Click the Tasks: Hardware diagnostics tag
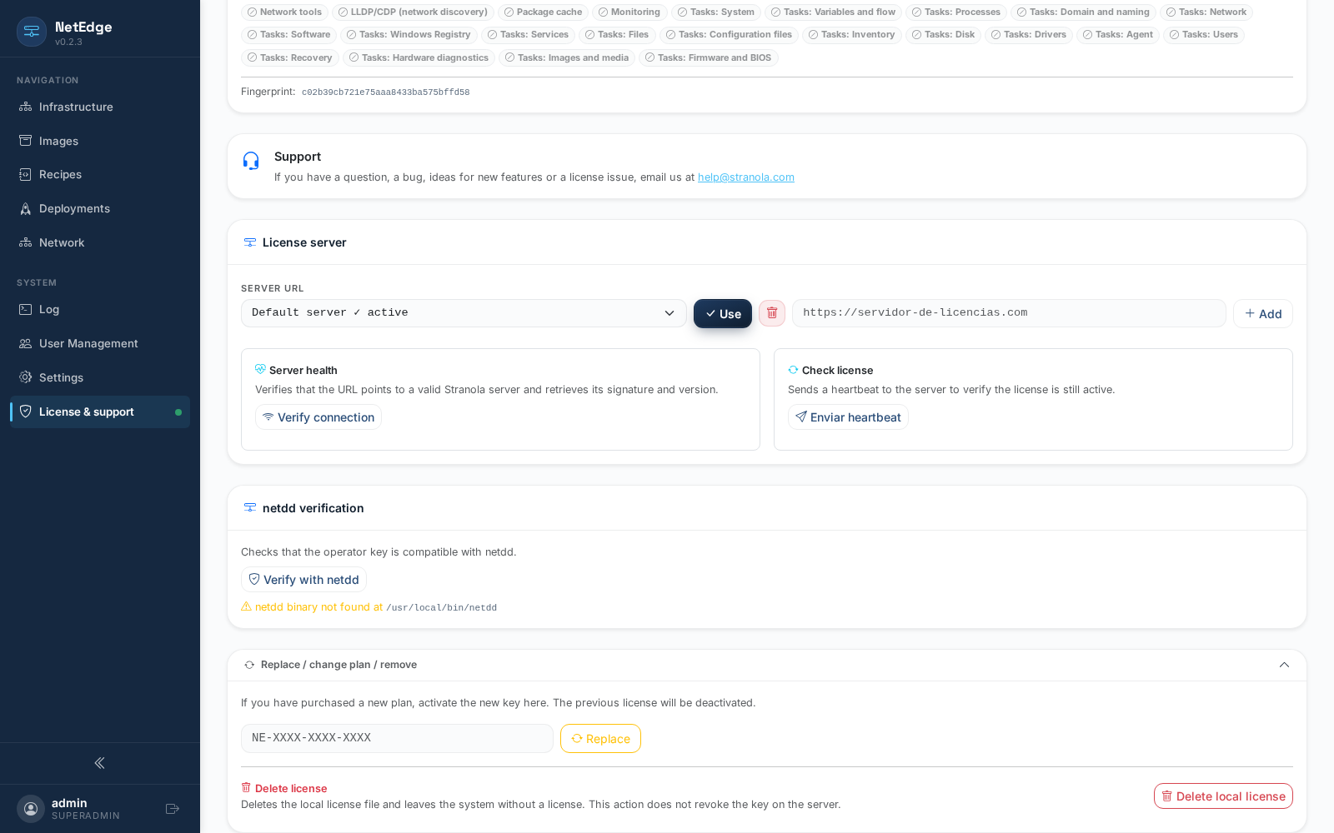The image size is (1334, 833). [419, 58]
